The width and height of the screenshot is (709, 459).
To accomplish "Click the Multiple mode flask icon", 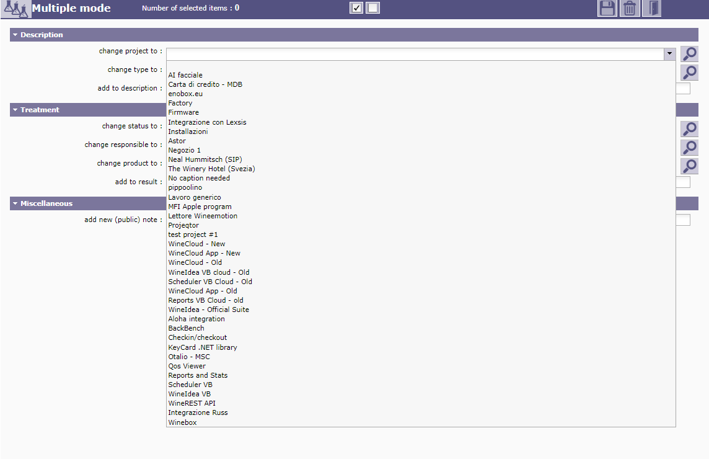I will (x=16, y=9).
